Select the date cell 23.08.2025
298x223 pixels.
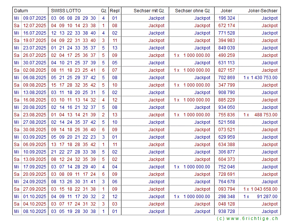35,115
